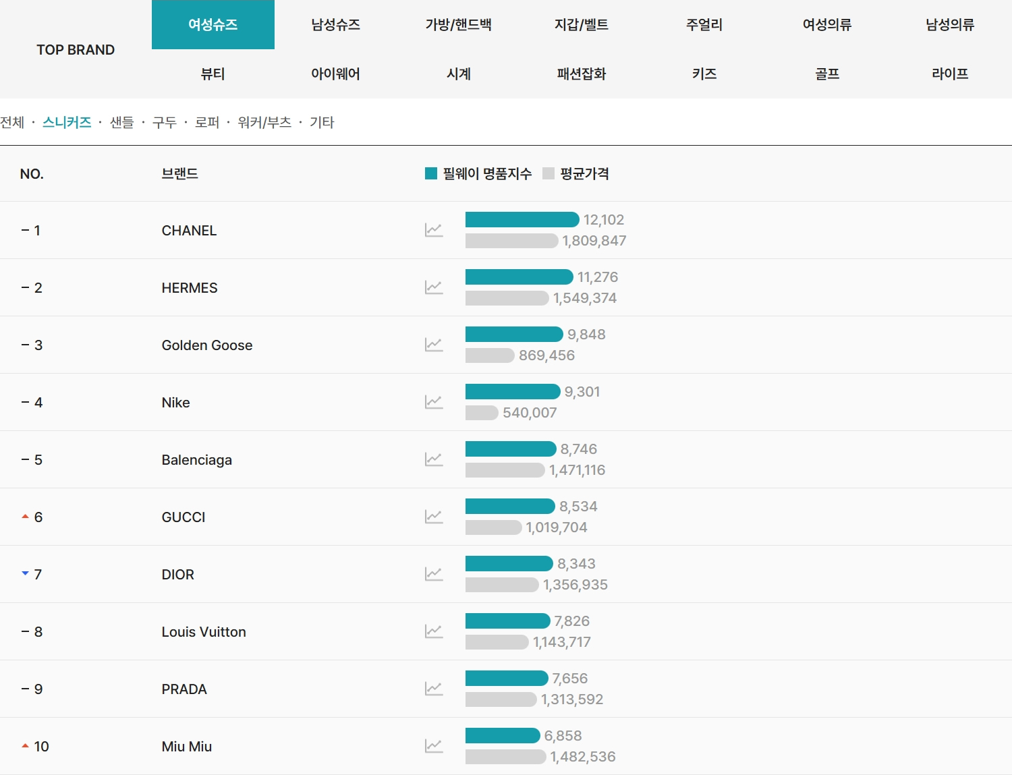Click the red up arrow beside rank 10

coord(25,745)
